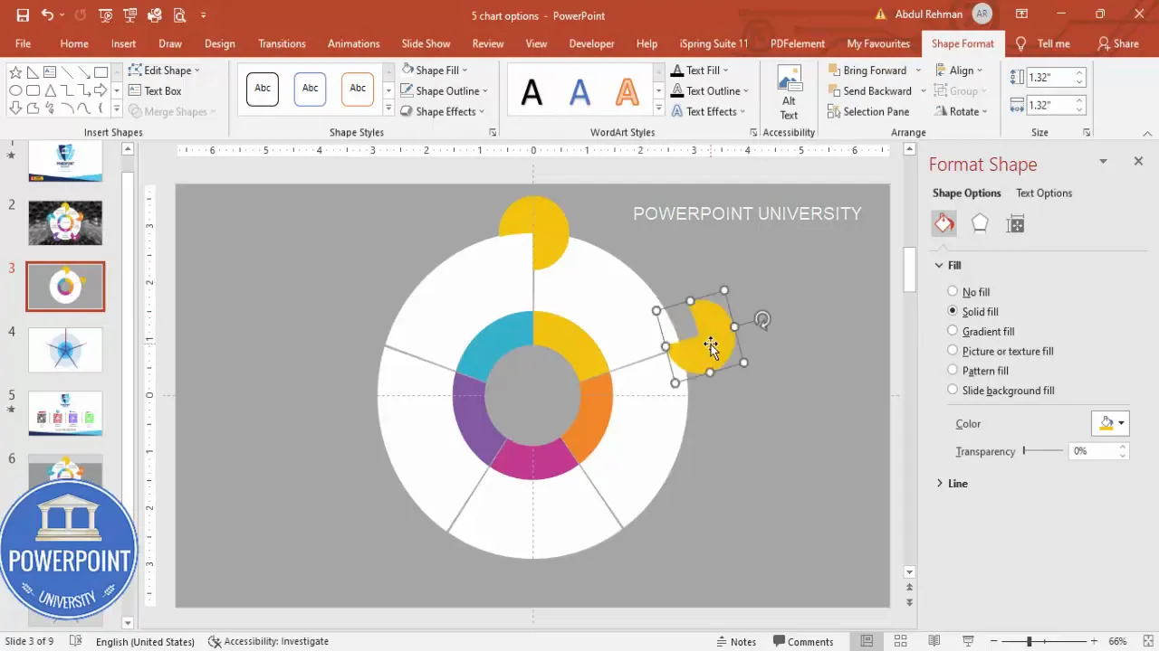Select Slide background fill option
The width and height of the screenshot is (1159, 651).
pos(1001,391)
